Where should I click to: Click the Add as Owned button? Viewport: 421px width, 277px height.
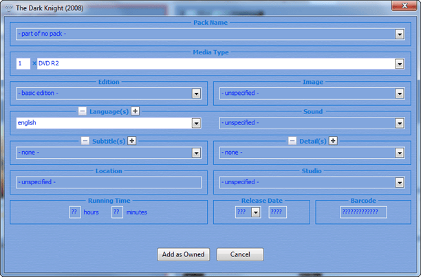[184, 254]
